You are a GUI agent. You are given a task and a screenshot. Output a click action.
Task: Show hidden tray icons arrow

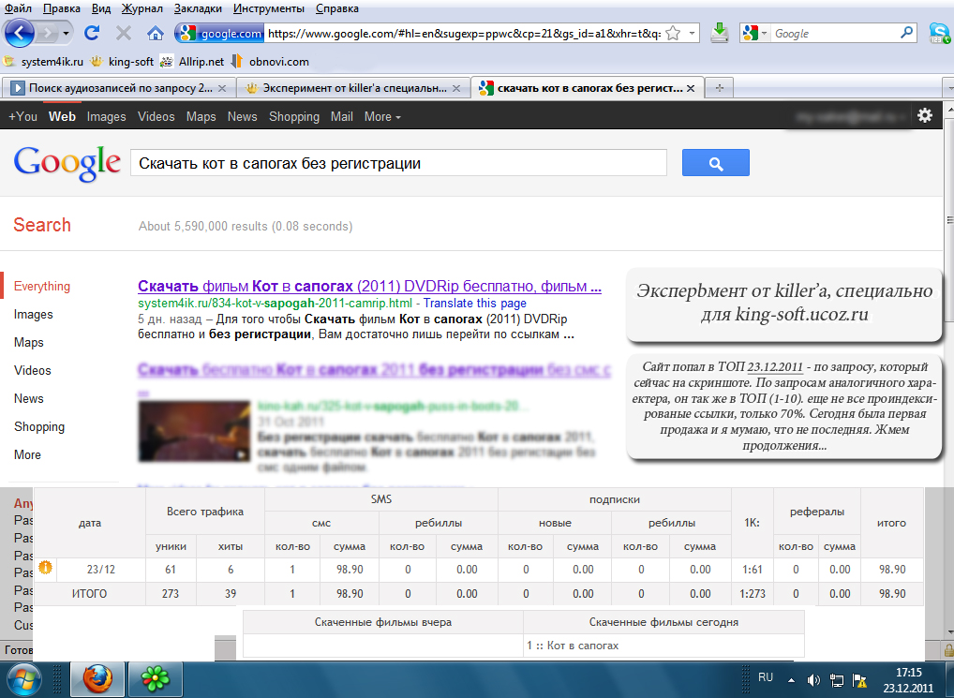pos(791,680)
